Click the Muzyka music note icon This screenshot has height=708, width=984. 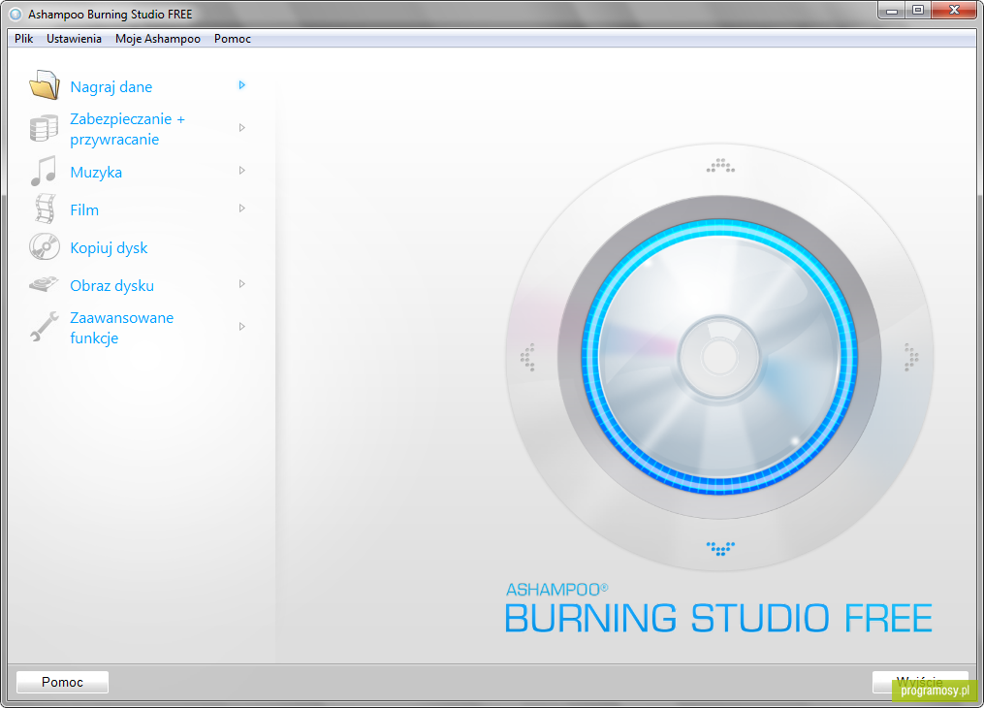44,171
